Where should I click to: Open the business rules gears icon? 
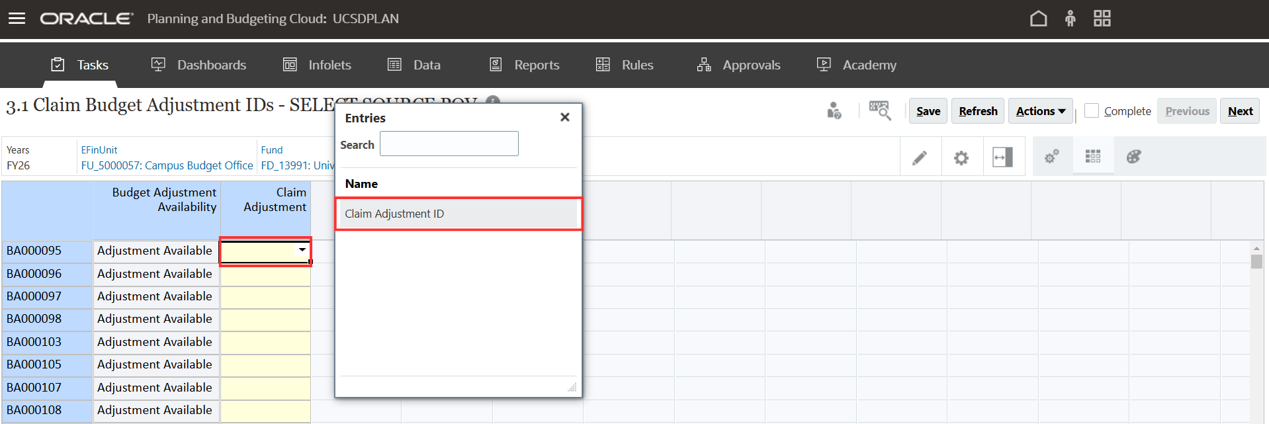pyautogui.click(x=1051, y=157)
